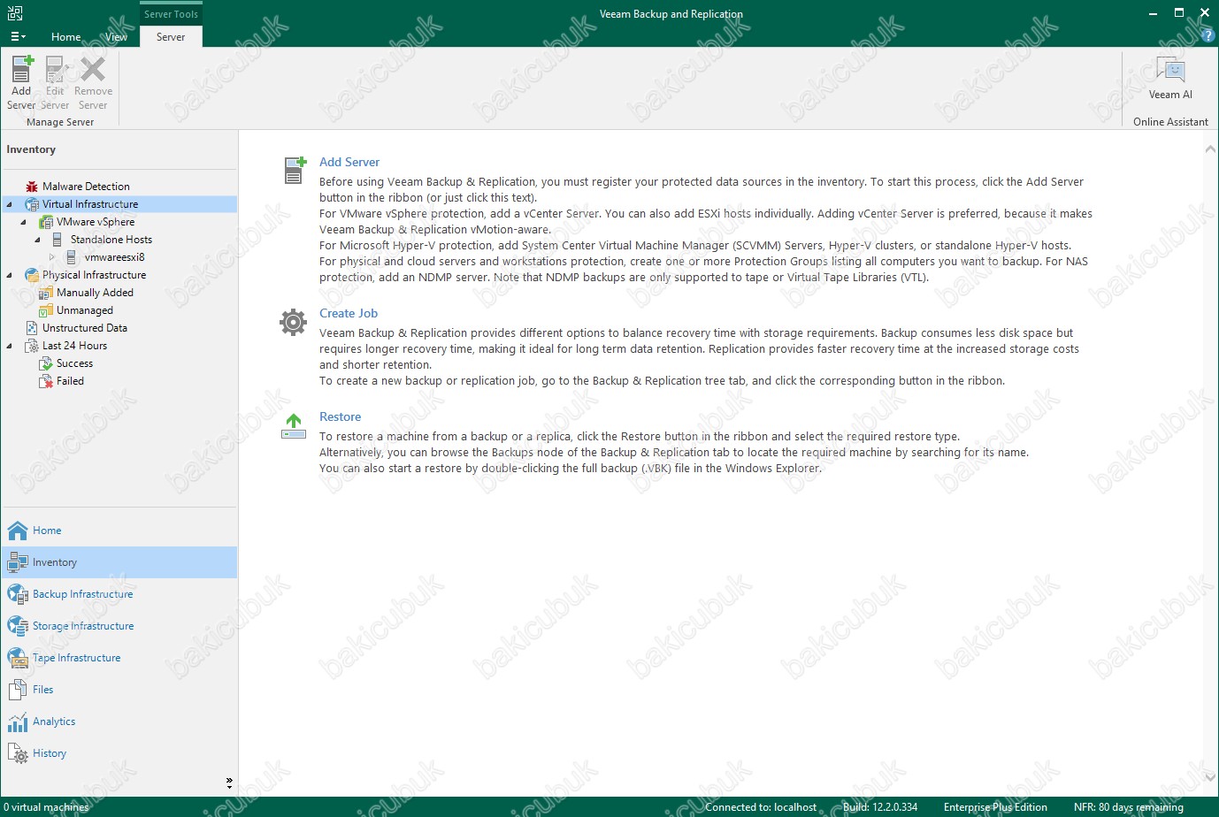The height and width of the screenshot is (817, 1219).
Task: Select Unstructured Data in inventory tree
Action: (85, 328)
